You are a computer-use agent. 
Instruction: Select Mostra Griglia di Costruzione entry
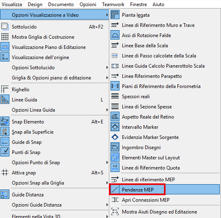(x=55, y=37)
